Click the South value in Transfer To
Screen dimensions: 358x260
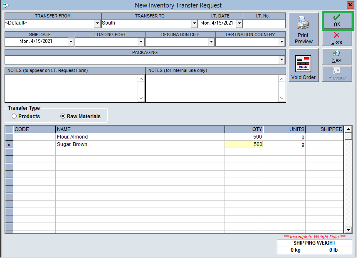pos(109,23)
